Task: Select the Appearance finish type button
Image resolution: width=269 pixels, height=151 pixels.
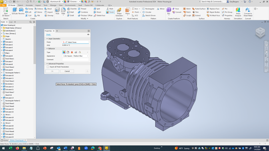Action: [64, 52]
